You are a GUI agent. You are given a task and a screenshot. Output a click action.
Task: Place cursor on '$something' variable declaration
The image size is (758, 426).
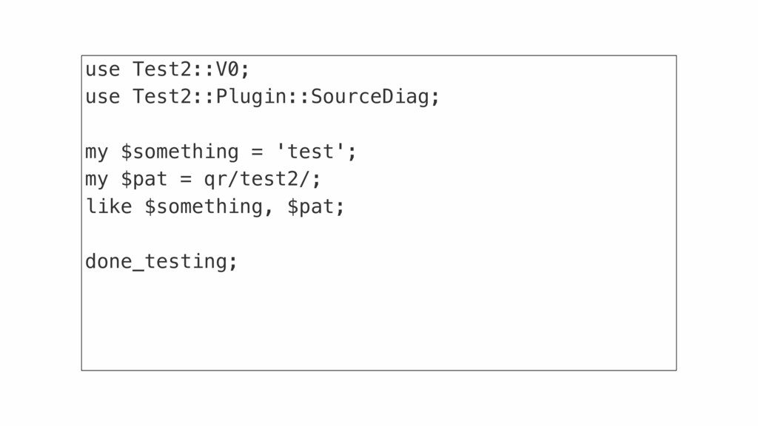[179, 152]
